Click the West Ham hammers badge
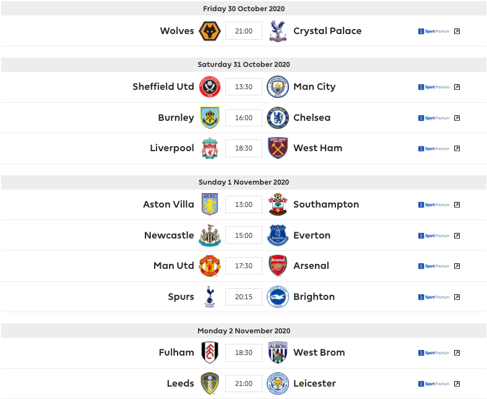487x399 pixels. pos(278,148)
